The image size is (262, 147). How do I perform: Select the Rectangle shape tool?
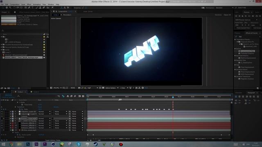point(25,8)
